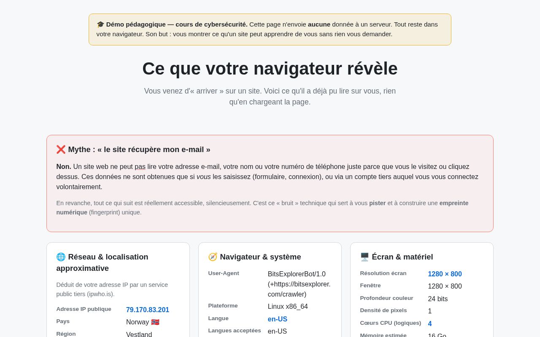Click the Densité de pixels label

coord(383,310)
